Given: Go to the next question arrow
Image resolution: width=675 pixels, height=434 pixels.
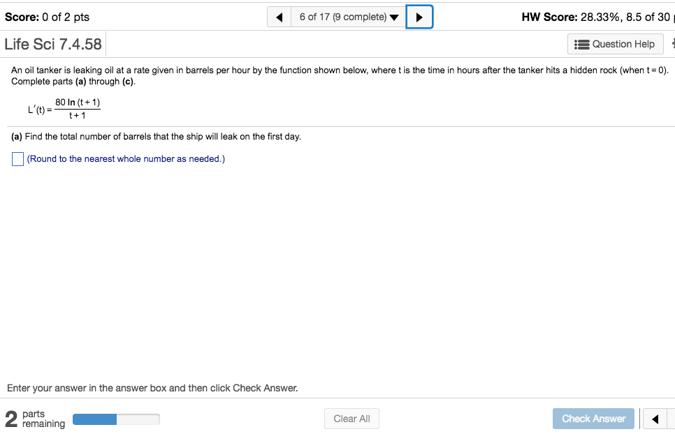Looking at the screenshot, I should (x=419, y=17).
